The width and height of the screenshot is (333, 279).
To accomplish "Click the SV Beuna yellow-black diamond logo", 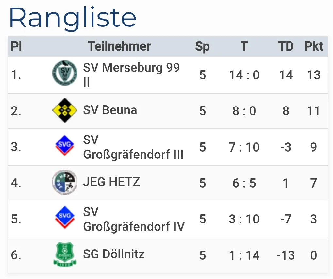I will click(65, 110).
